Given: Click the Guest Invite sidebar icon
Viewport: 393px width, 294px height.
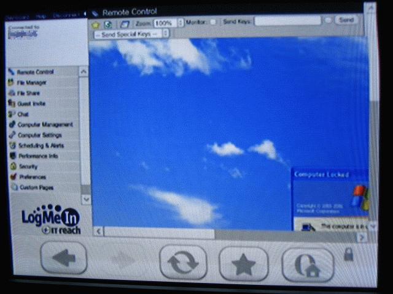Looking at the screenshot, I should pos(12,104).
